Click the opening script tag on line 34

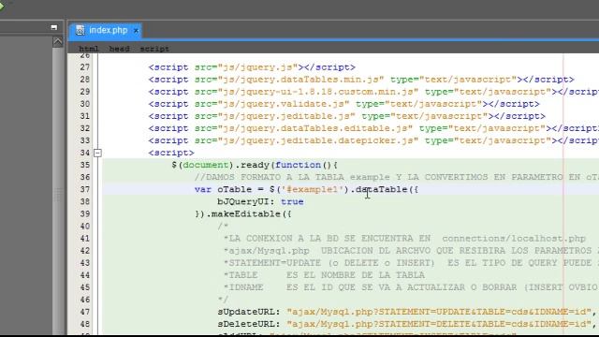[x=171, y=153]
